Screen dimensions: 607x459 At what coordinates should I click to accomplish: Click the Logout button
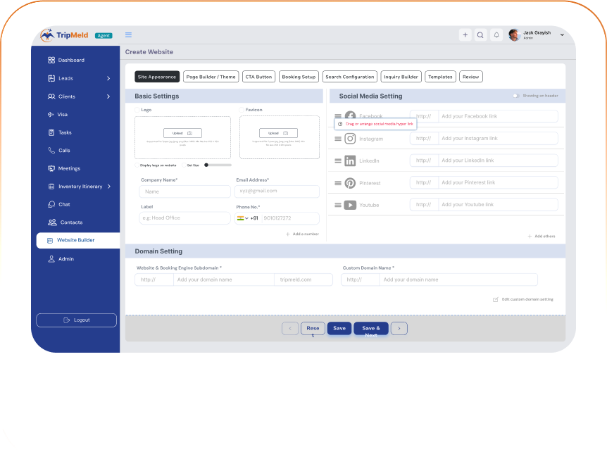click(77, 320)
